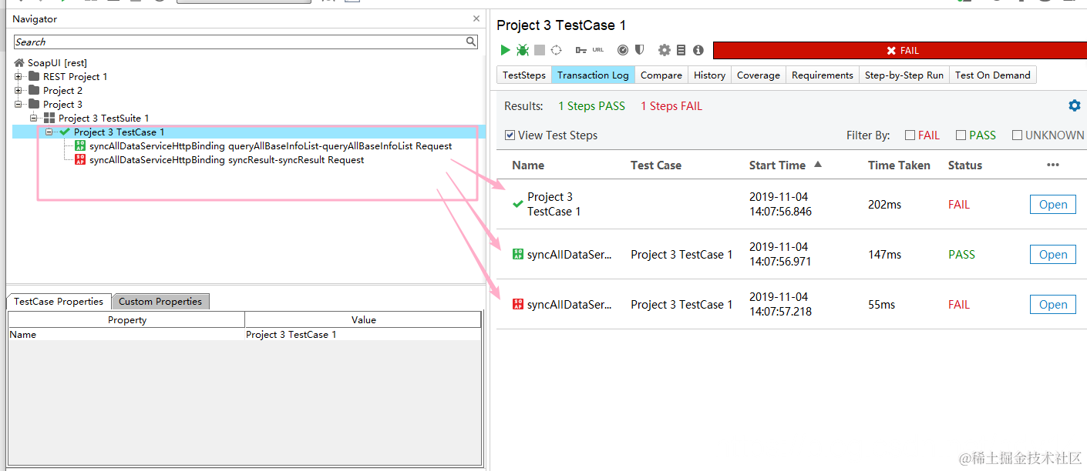Collapse the Project 3 node
This screenshot has height=471, width=1087.
point(19,104)
